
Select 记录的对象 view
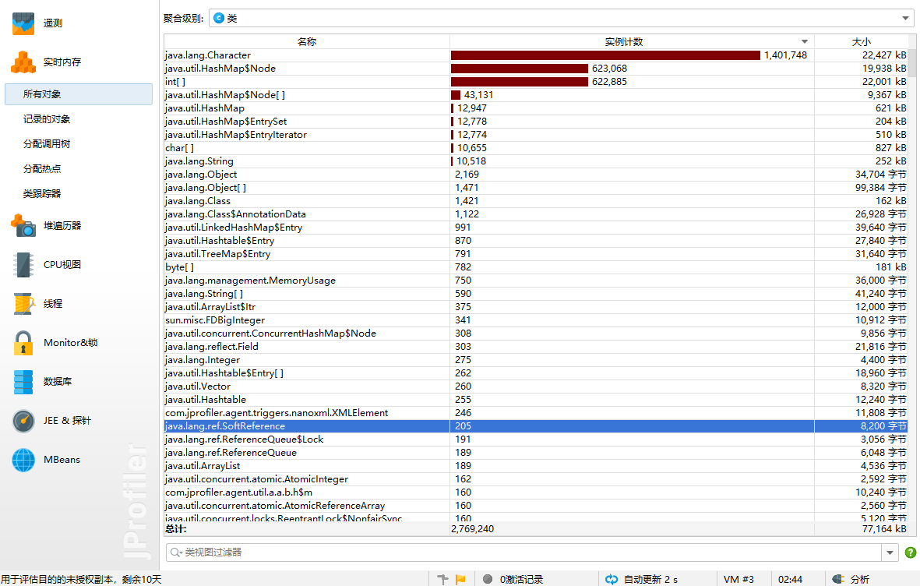pos(47,119)
